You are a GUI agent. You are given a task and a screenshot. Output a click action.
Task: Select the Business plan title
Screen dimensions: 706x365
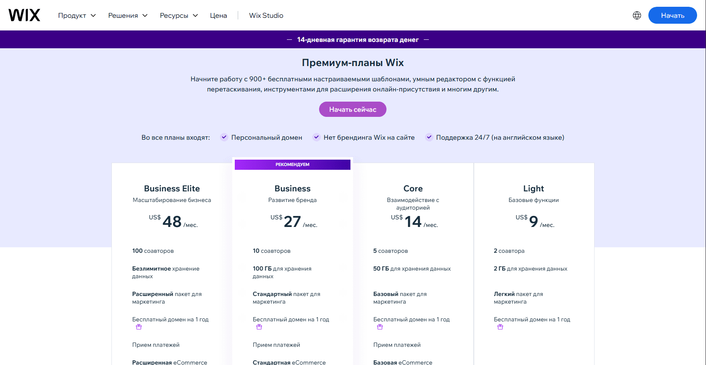(292, 188)
